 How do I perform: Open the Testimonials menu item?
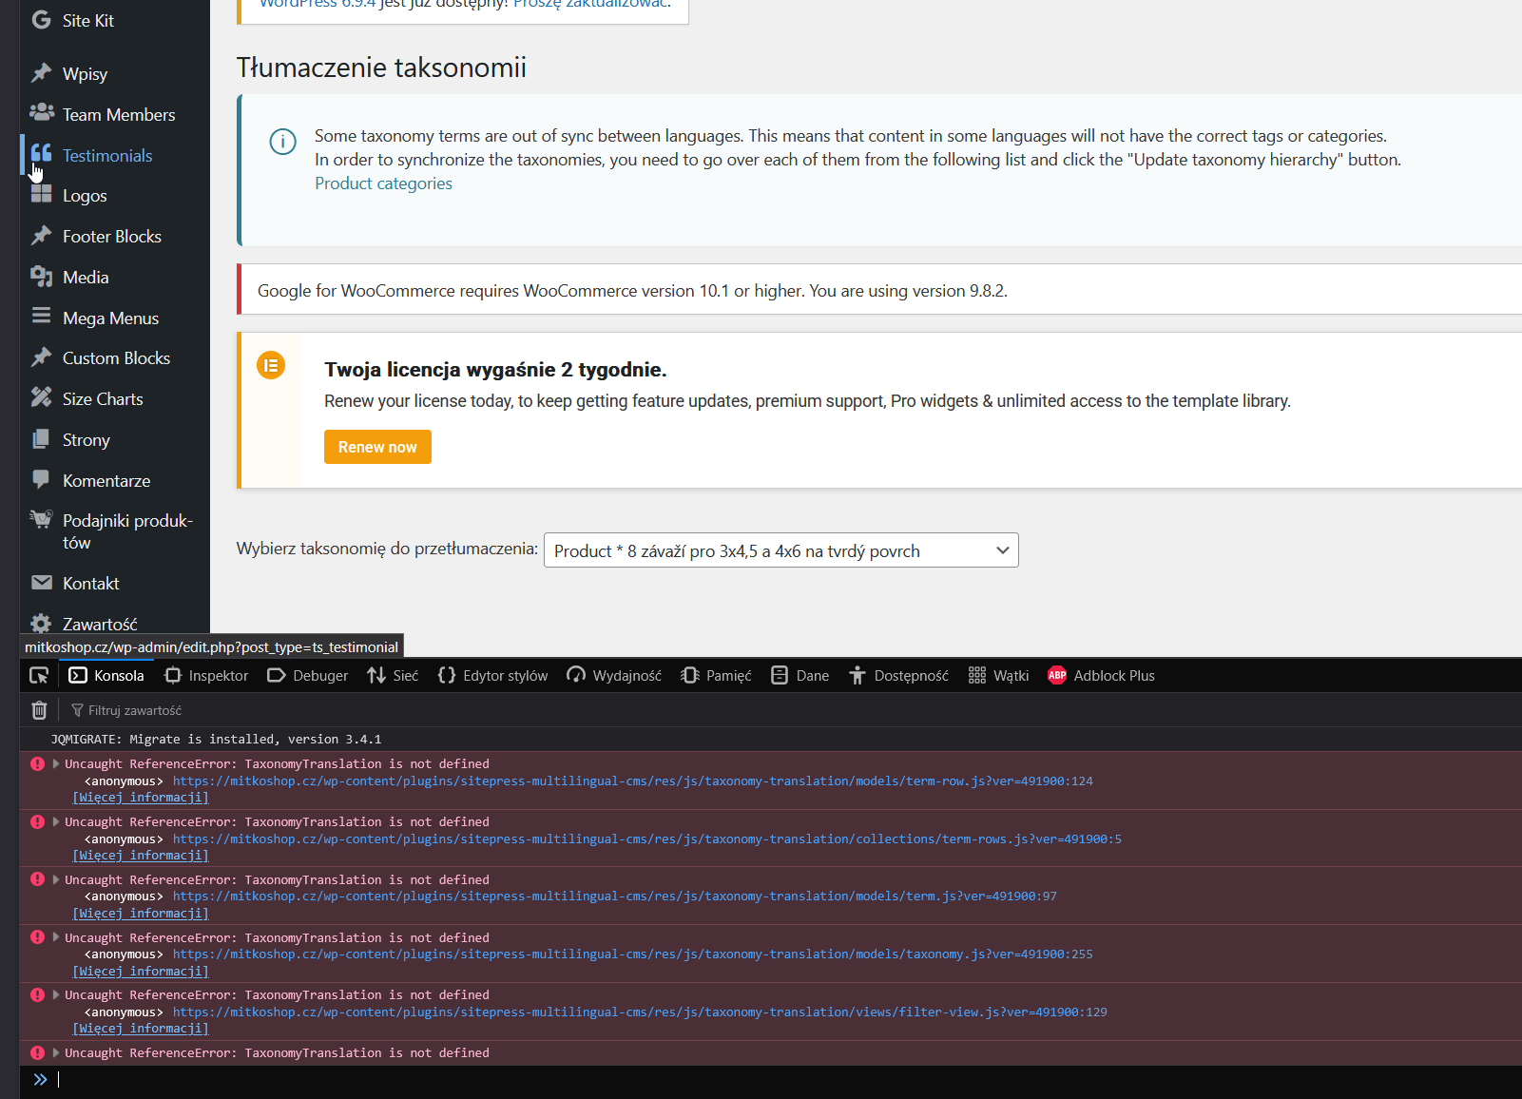pyautogui.click(x=107, y=155)
